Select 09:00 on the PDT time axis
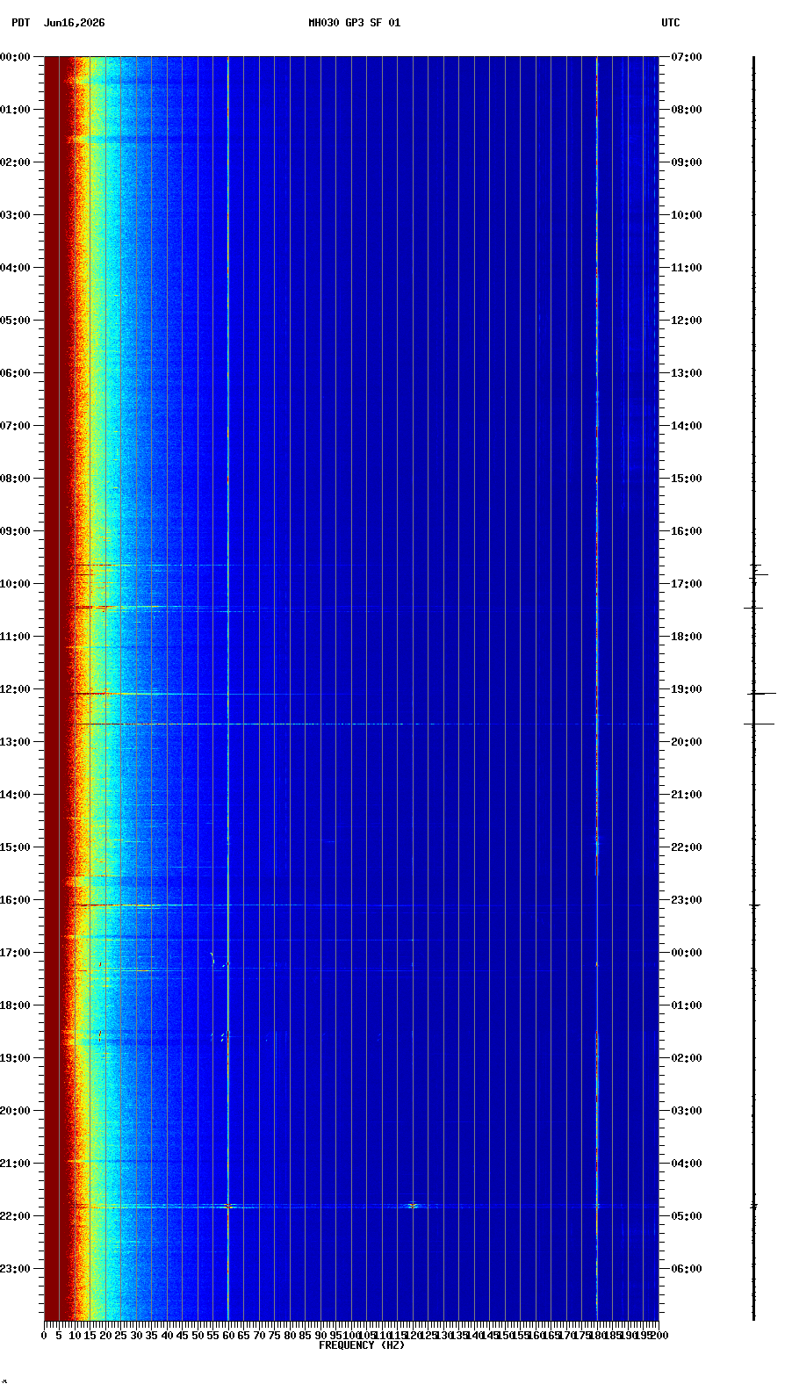Viewport: 792px width, 1391px height. pyautogui.click(x=15, y=531)
